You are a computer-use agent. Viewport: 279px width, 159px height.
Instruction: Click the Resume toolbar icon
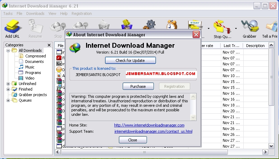35,27
